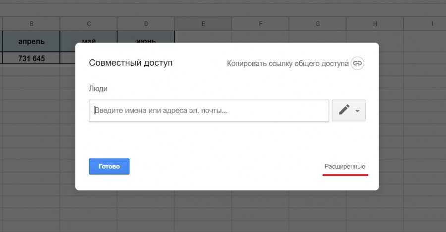The image size is (446, 232).
Task: Click the Совместный доступ dialog title
Action: coord(130,63)
